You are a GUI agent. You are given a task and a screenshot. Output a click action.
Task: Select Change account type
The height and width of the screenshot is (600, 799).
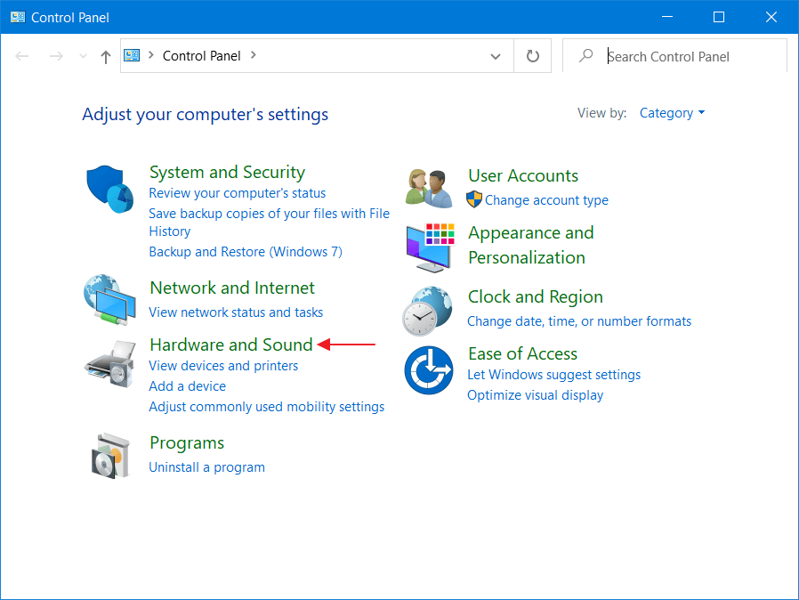tap(546, 199)
